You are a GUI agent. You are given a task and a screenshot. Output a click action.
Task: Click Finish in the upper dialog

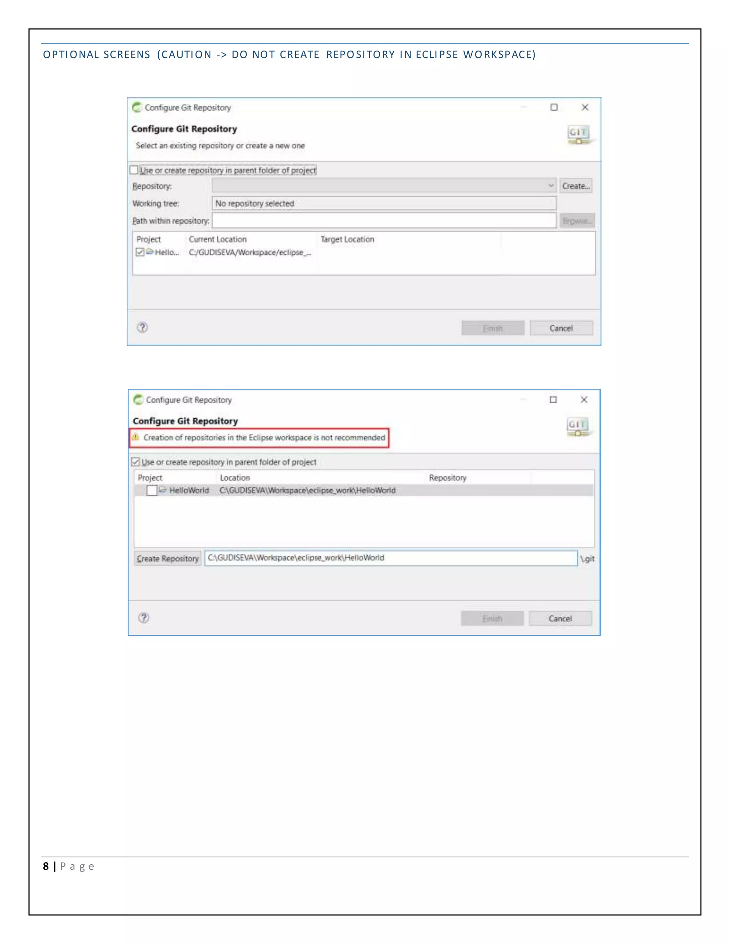[493, 328]
